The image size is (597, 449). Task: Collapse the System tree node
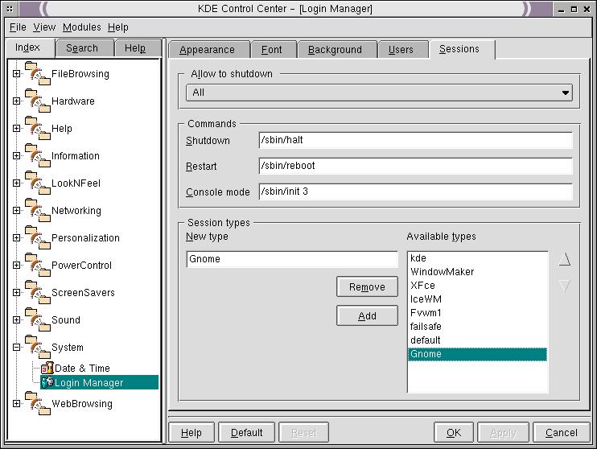pos(16,347)
